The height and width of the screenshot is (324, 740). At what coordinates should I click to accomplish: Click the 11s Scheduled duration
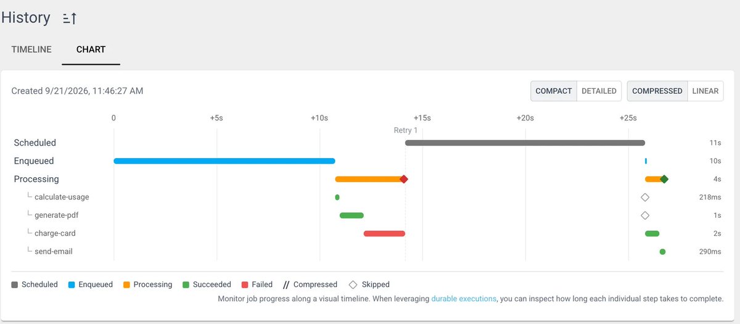point(715,143)
